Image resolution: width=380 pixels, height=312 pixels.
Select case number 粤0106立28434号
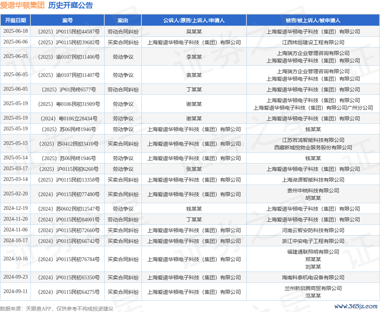69,118
